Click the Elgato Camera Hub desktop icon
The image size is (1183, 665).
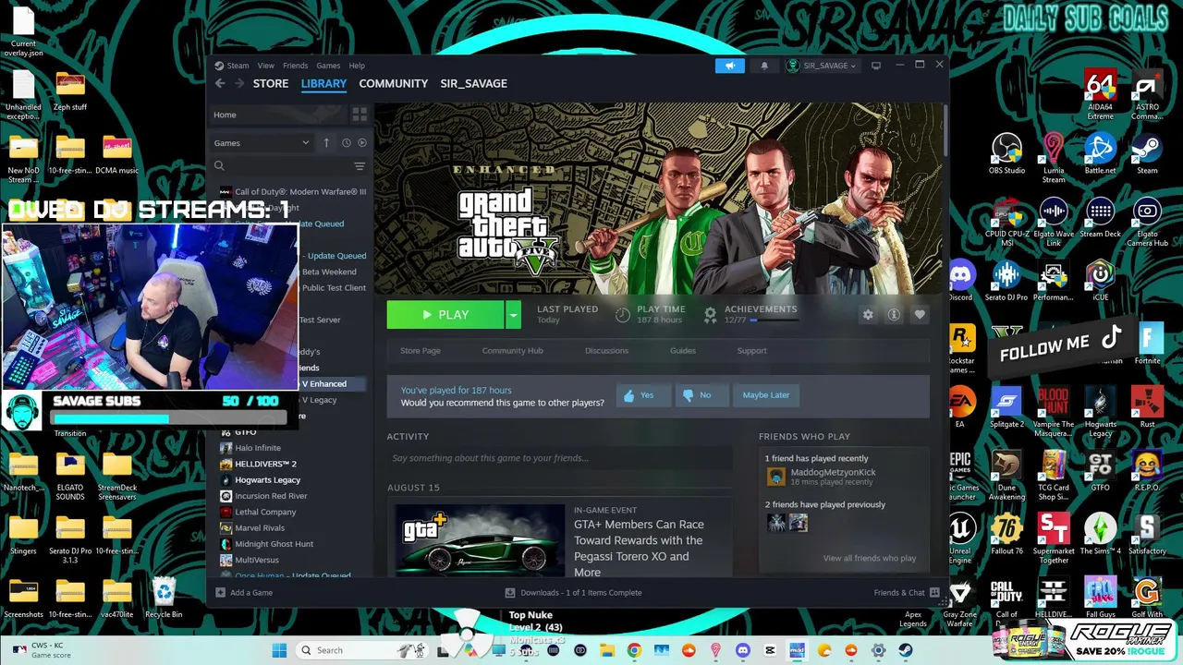[x=1147, y=222]
